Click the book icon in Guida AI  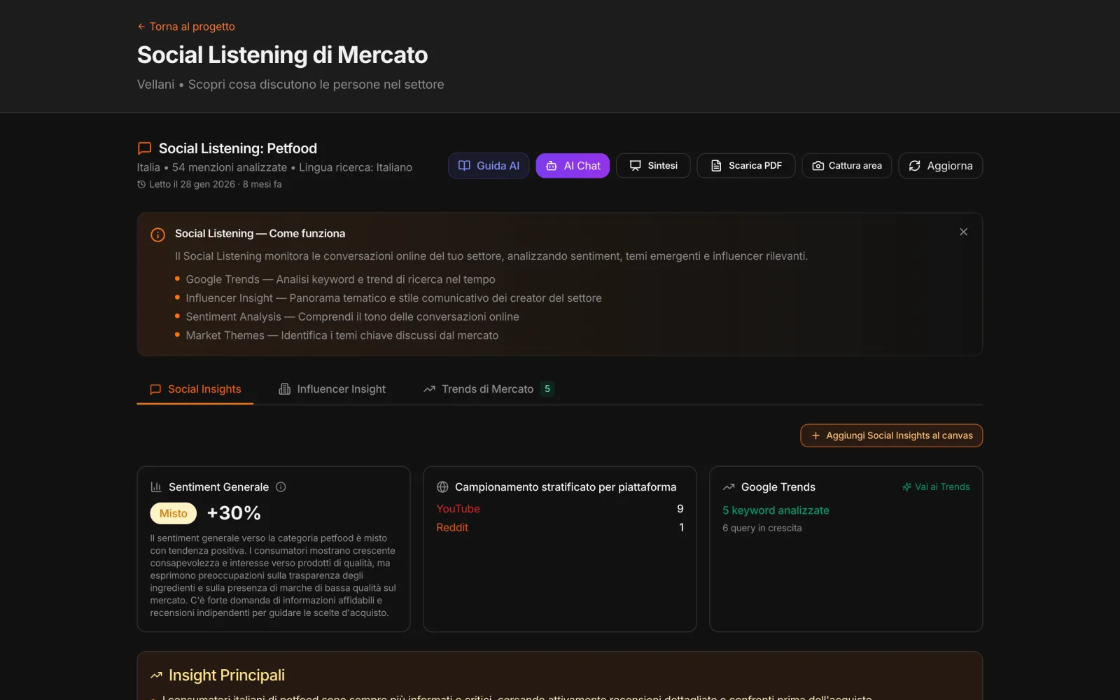tap(464, 166)
